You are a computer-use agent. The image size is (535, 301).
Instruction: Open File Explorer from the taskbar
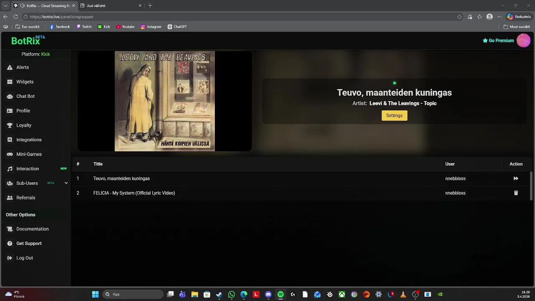tap(194, 294)
